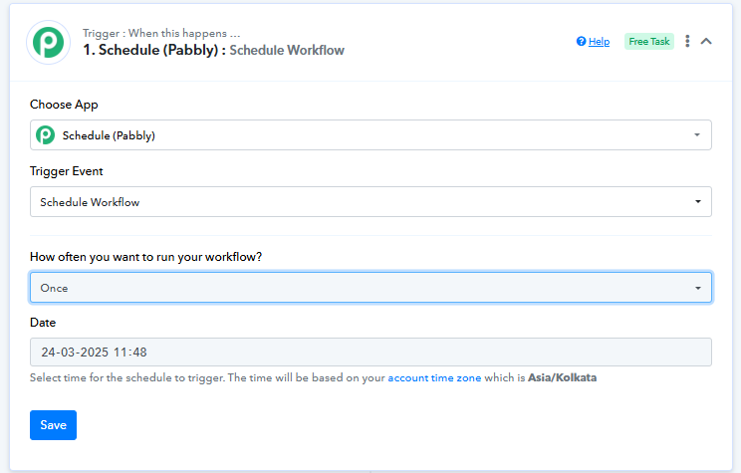Image resolution: width=741 pixels, height=473 pixels.
Task: Click the Trigger: When this happens label
Action: pyautogui.click(x=161, y=33)
